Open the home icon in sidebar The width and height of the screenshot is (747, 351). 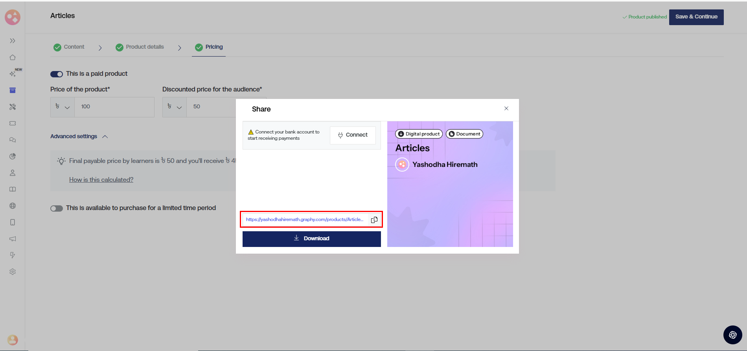click(13, 57)
